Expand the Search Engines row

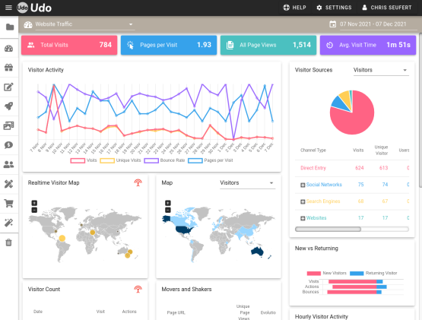coord(303,201)
